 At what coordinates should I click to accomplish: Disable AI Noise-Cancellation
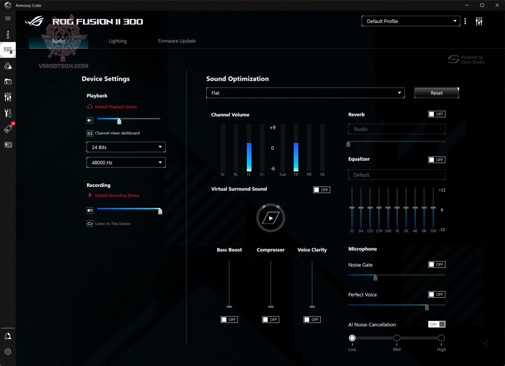[437, 324]
